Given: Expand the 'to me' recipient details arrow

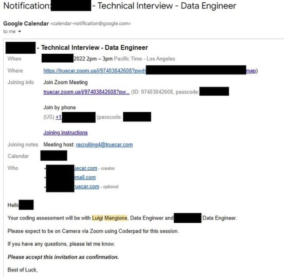Looking at the screenshot, I should tap(20, 31).
